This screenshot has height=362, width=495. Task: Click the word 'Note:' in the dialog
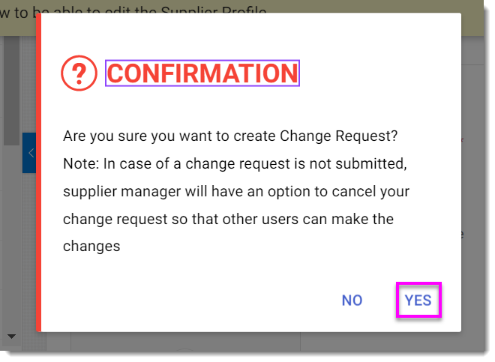tap(81, 164)
